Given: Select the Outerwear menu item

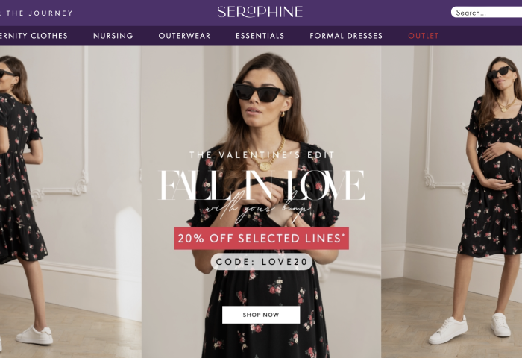Looking at the screenshot, I should point(184,36).
